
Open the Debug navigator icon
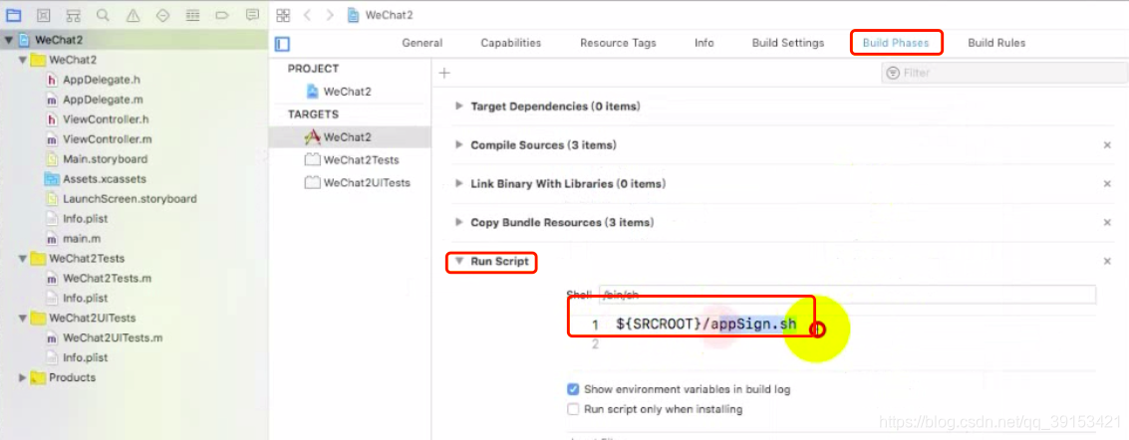[x=192, y=14]
